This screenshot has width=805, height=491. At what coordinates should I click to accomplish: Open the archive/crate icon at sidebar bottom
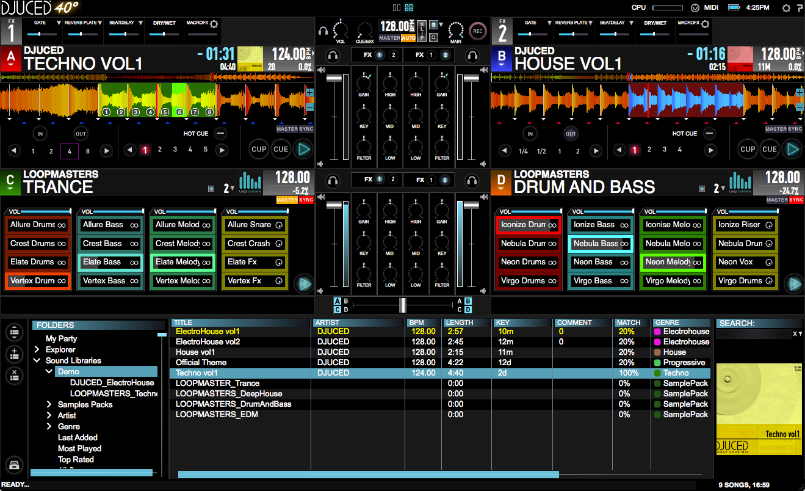14,465
